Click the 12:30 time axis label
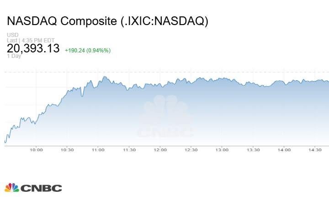This screenshot has height=205, width=329. (x=191, y=149)
